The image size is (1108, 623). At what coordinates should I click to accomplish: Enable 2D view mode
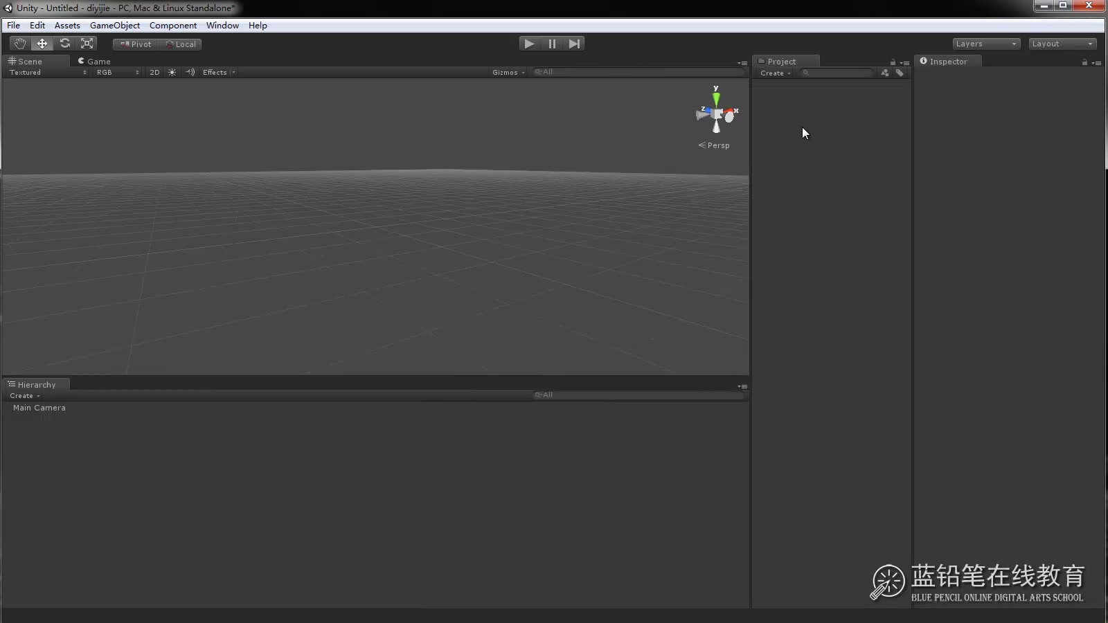pyautogui.click(x=154, y=72)
